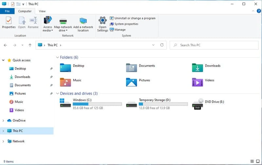The image size is (262, 165).
Task: Collapse the ribbon with the chevron
Action: (x=253, y=11)
